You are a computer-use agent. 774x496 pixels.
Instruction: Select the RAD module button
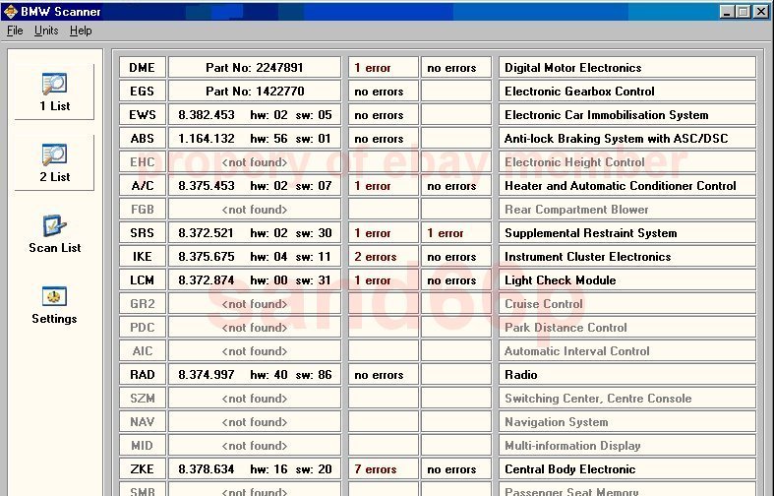pos(143,375)
